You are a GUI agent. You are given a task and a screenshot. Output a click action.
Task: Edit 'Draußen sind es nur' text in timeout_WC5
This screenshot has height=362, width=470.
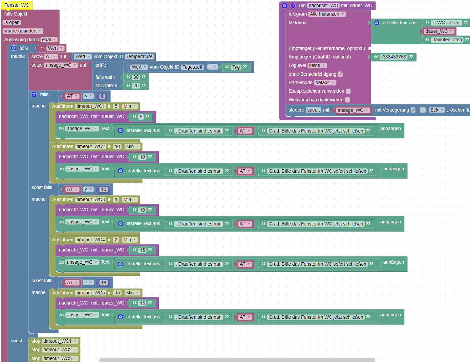coord(199,317)
